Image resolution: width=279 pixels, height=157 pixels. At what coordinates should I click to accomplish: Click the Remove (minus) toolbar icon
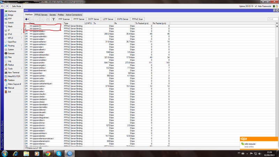(x=32, y=19)
